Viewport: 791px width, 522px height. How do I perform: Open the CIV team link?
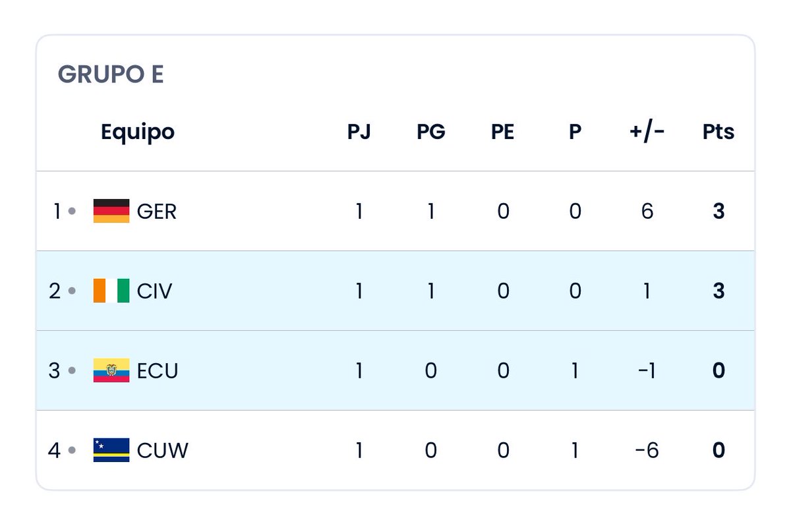pyautogui.click(x=155, y=291)
